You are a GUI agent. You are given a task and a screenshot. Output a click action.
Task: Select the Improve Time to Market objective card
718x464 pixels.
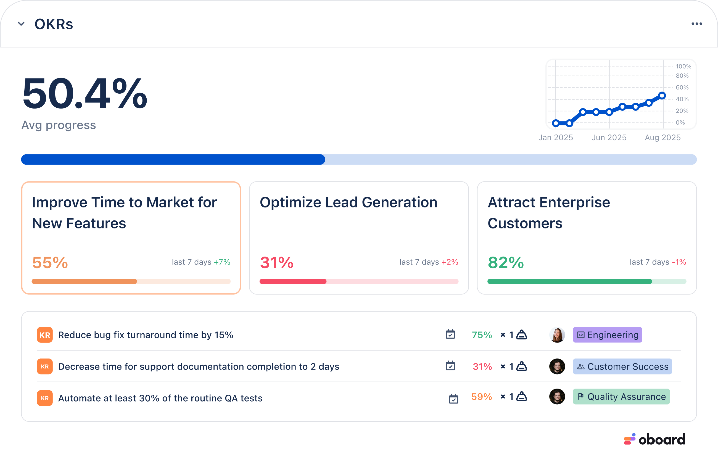[x=131, y=238]
